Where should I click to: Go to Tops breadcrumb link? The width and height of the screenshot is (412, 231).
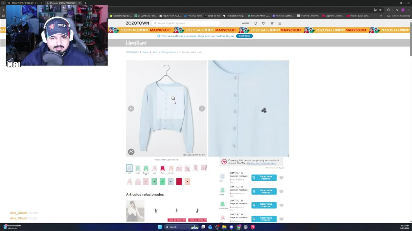155,52
